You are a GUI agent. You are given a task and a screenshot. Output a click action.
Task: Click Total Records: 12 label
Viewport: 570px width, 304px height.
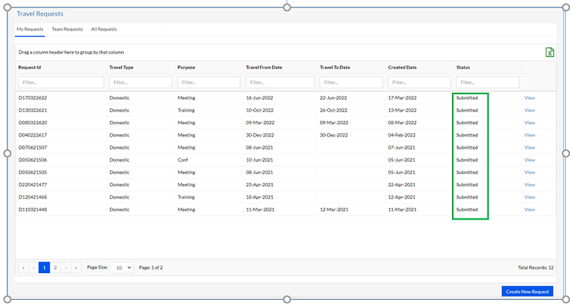tap(536, 267)
